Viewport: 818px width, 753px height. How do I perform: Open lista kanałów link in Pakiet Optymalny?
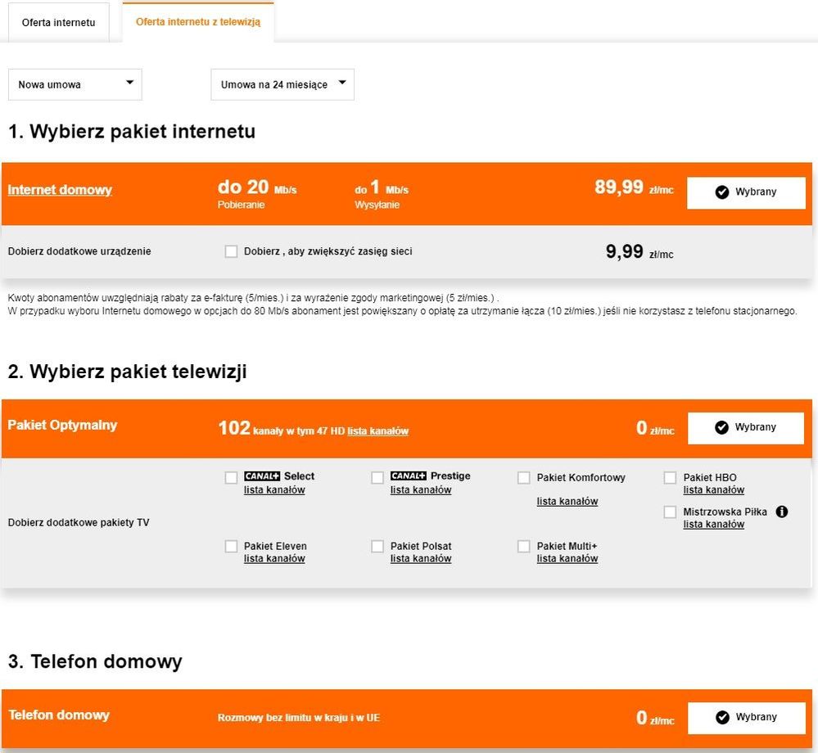click(x=377, y=431)
